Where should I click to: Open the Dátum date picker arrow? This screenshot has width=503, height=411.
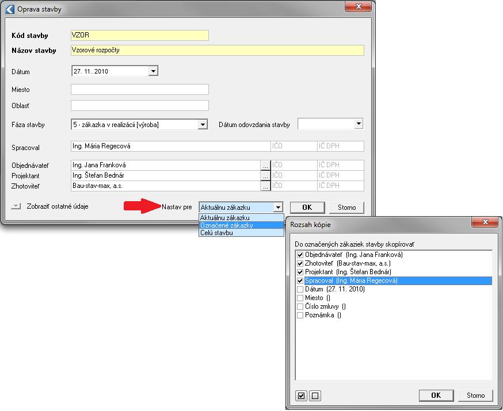coord(153,71)
